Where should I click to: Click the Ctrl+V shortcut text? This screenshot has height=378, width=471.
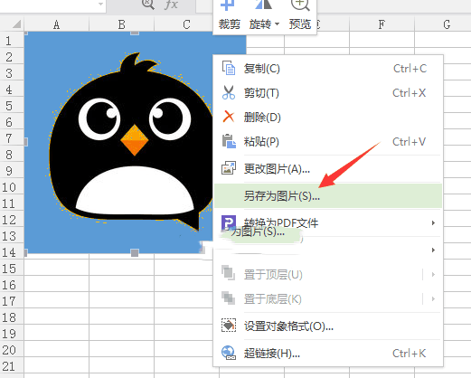pos(409,142)
